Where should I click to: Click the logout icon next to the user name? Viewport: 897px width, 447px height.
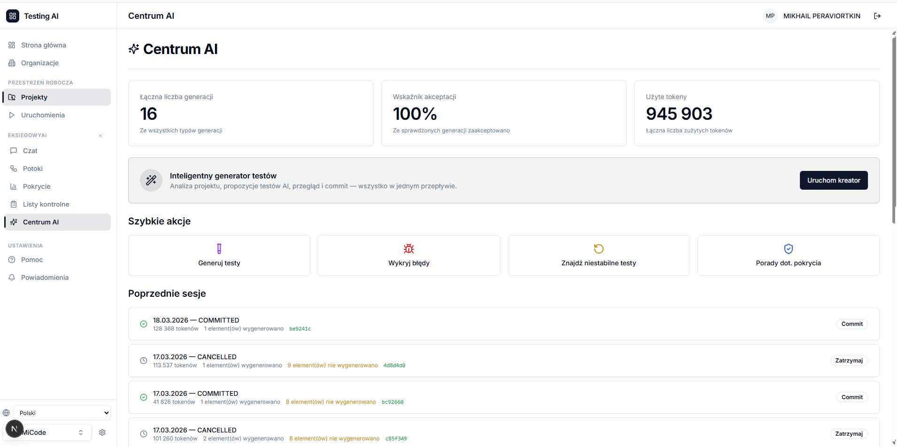pyautogui.click(x=877, y=16)
